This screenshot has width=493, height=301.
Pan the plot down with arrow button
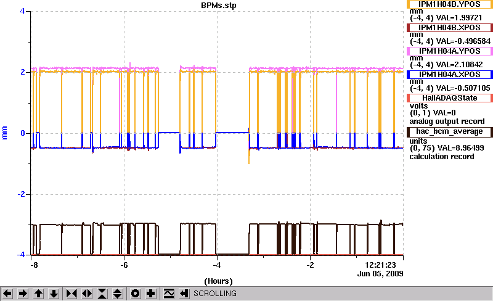click(x=54, y=294)
